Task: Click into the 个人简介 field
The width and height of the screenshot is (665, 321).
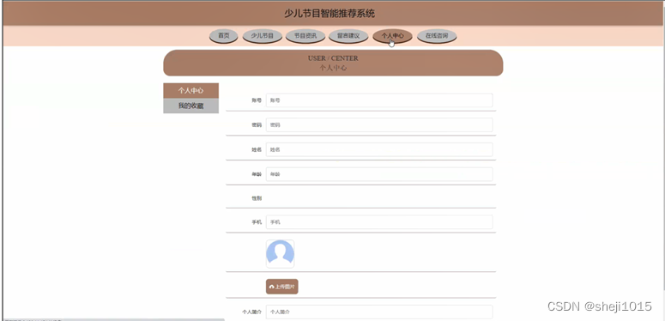Action: coord(379,312)
